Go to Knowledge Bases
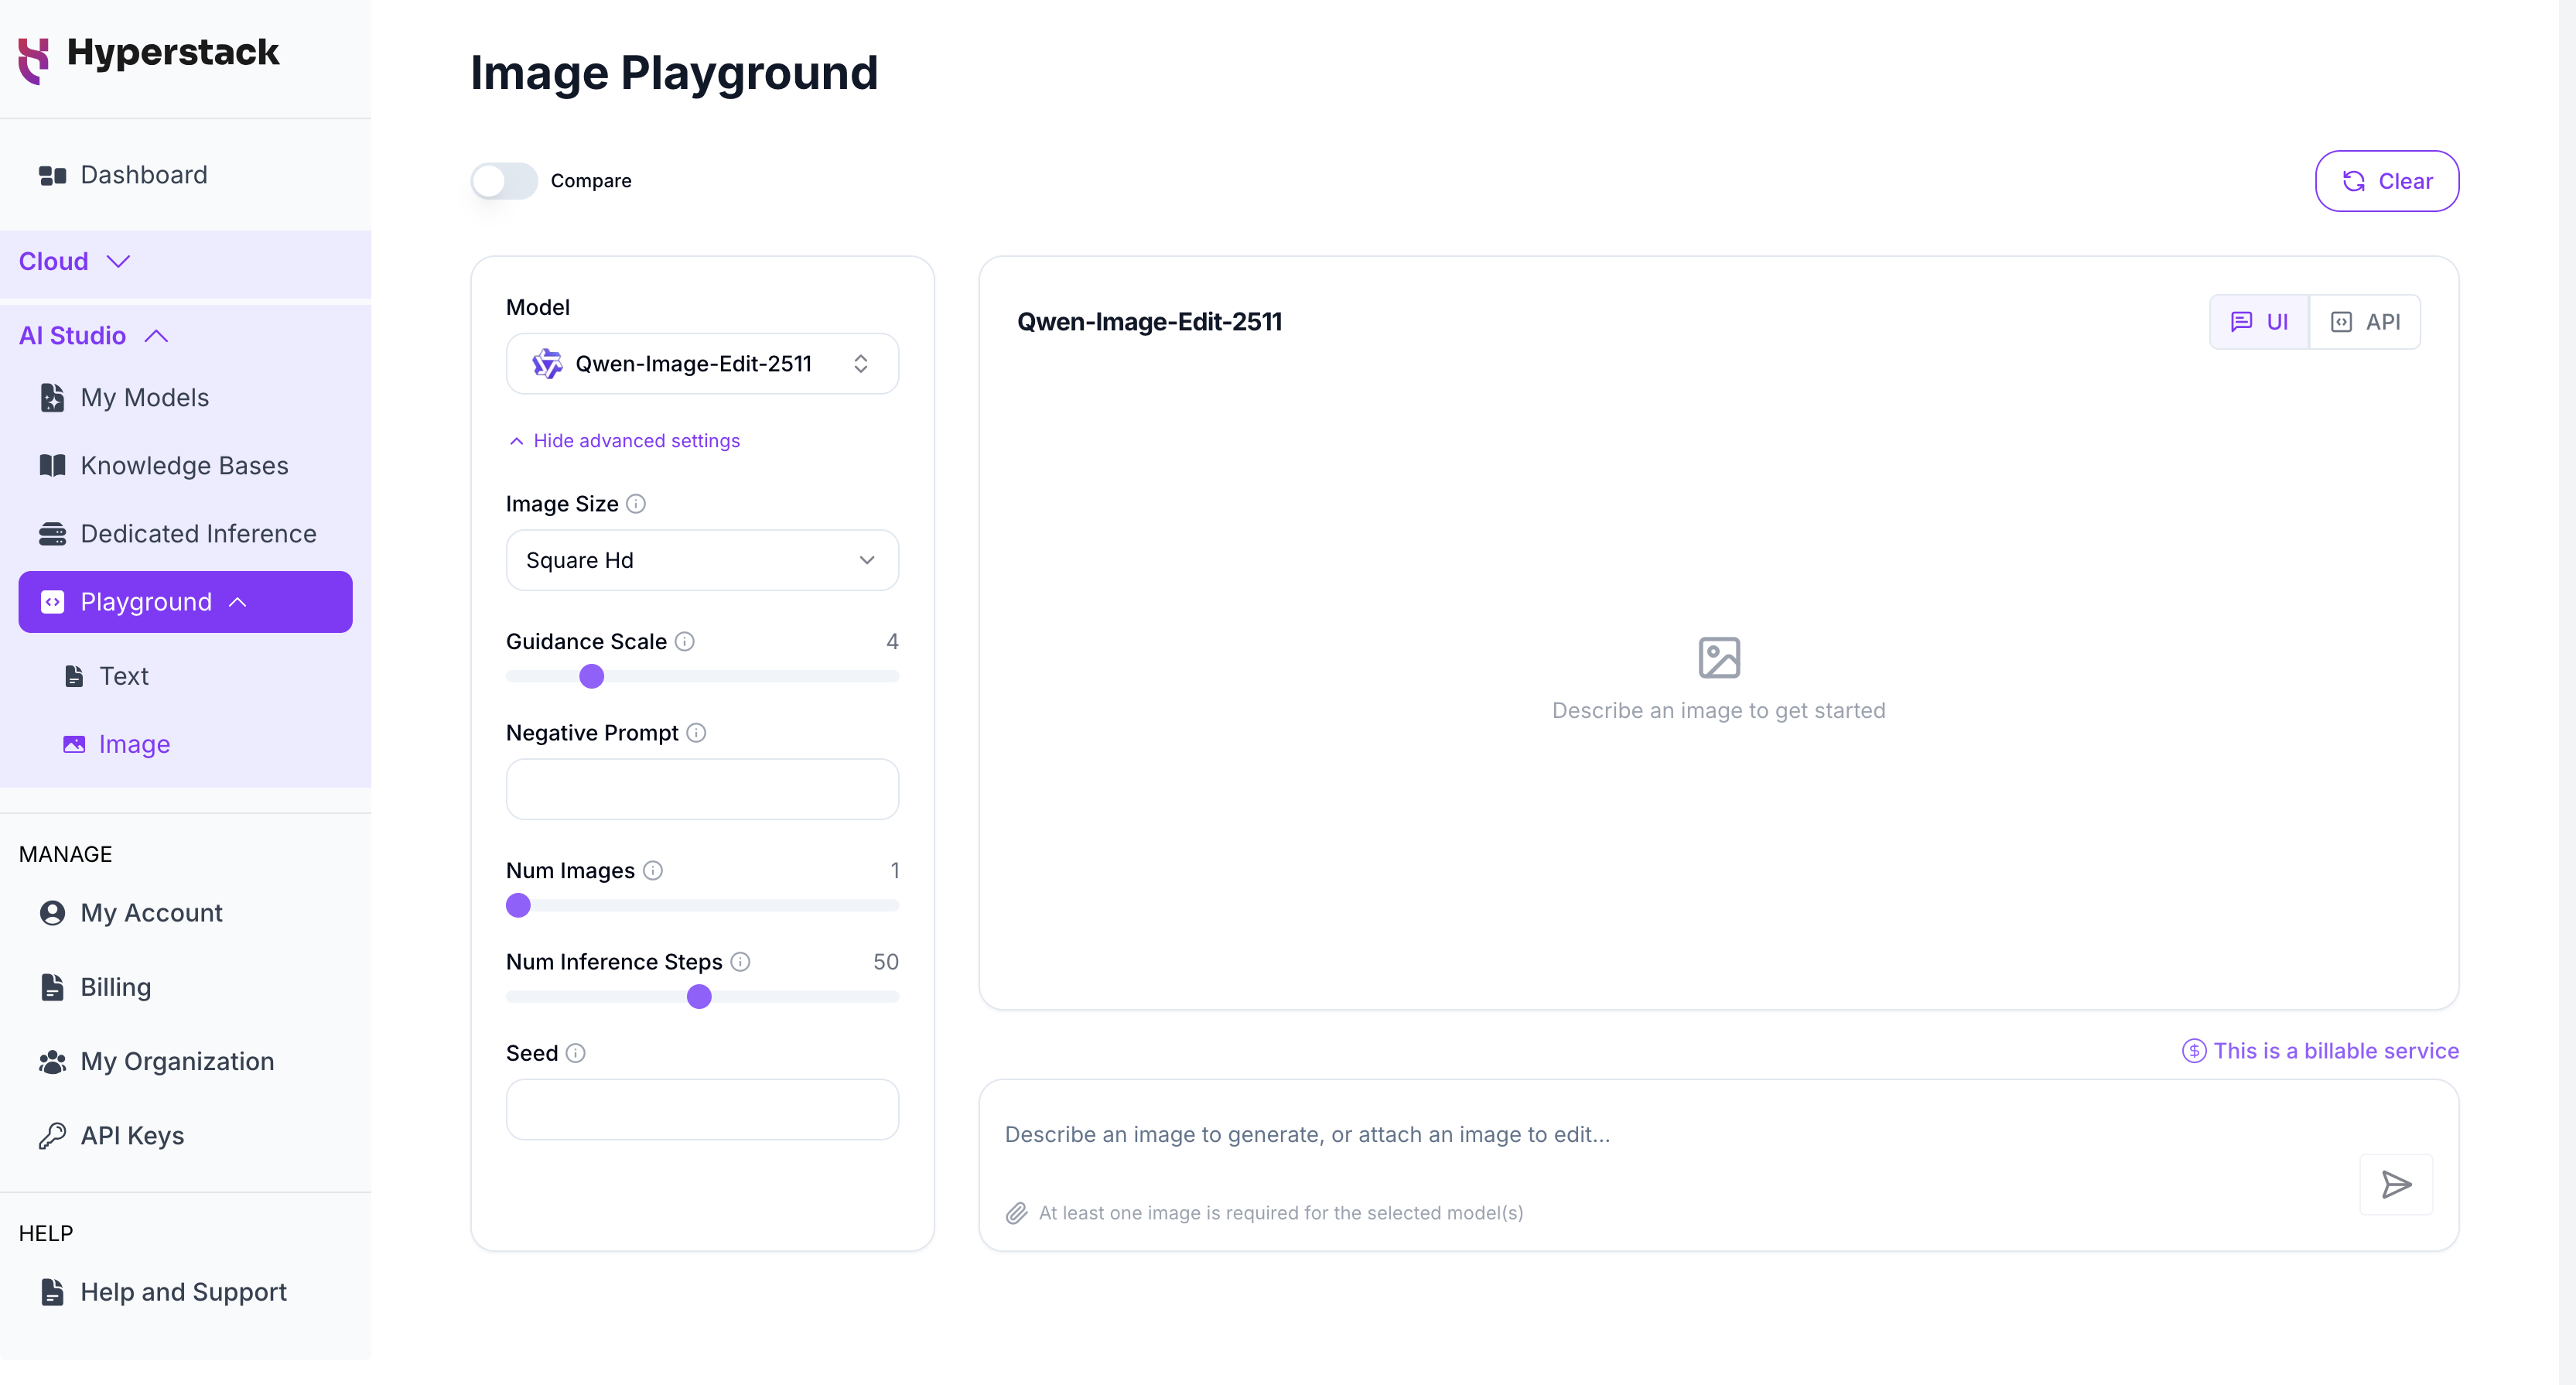 (x=185, y=466)
